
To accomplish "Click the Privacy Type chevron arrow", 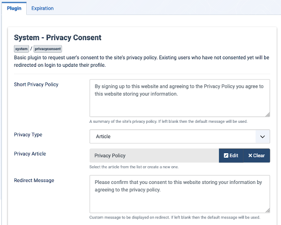I will [261, 137].
